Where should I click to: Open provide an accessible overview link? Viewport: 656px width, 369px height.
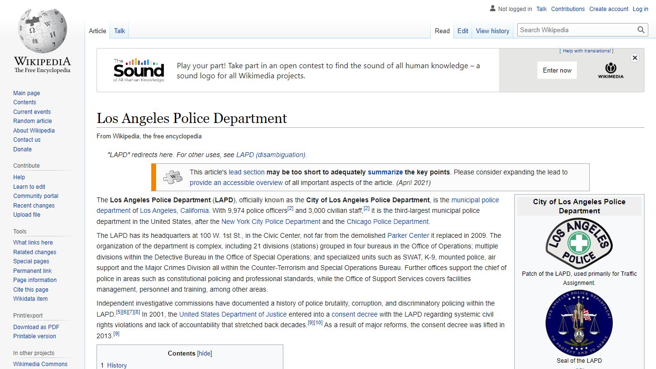click(236, 183)
